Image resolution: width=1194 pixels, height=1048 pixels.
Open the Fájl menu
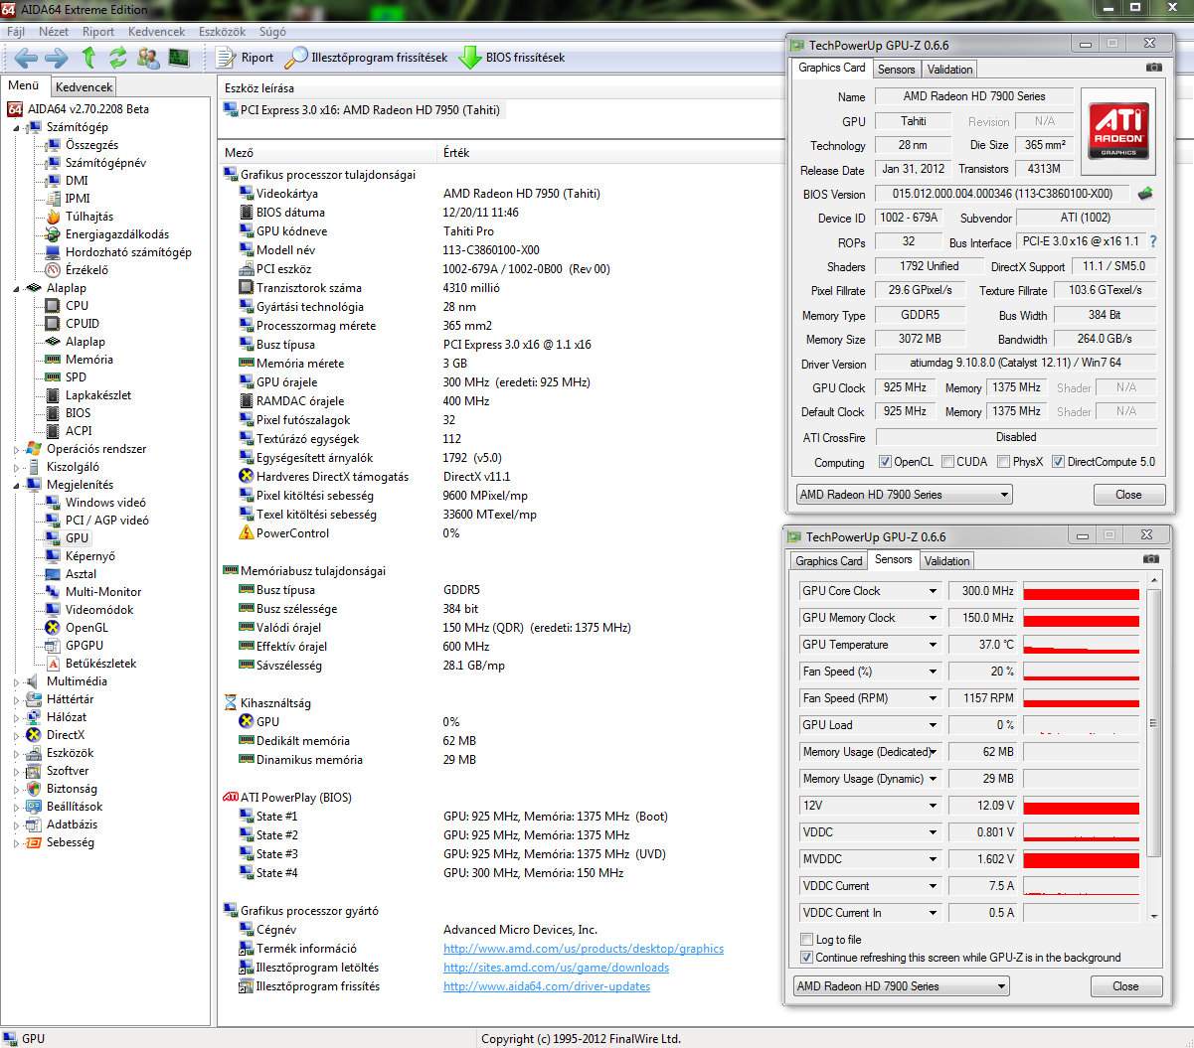coord(16,32)
